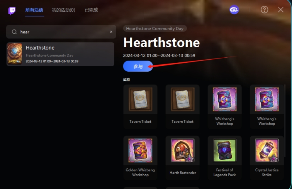The height and width of the screenshot is (189, 292).
Task: Select the Golden Whizbang Workshop reward icon
Action: 141,150
